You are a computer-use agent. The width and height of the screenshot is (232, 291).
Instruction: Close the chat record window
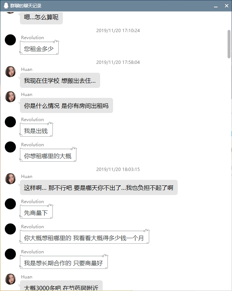click(x=226, y=6)
